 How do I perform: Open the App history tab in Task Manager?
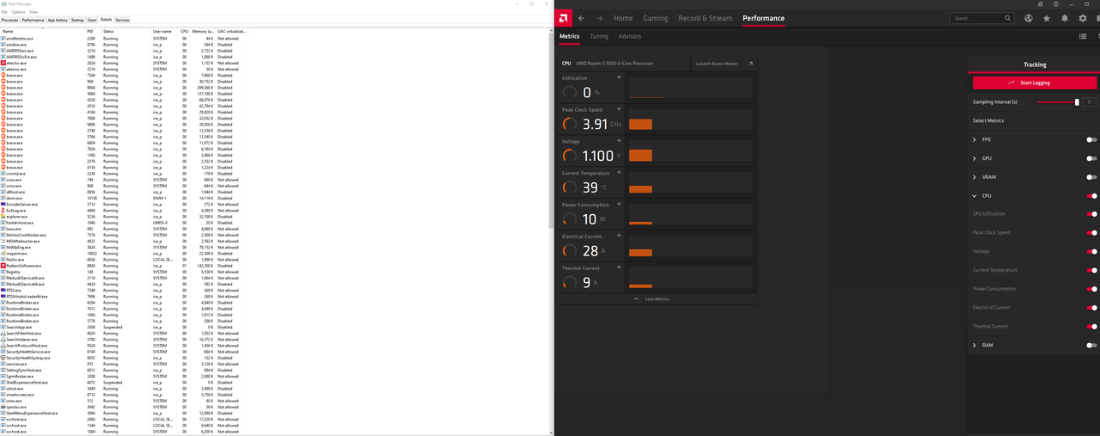point(58,19)
